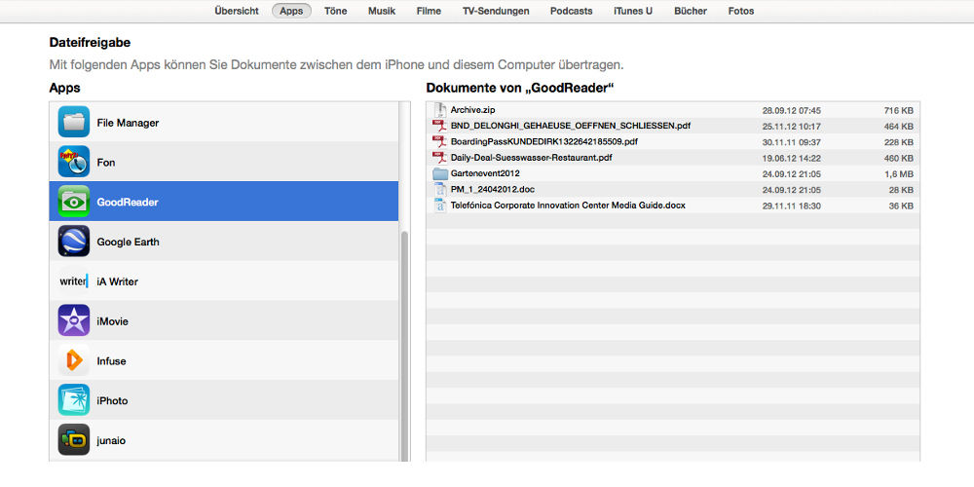Open the Übersicht tab

click(x=237, y=11)
